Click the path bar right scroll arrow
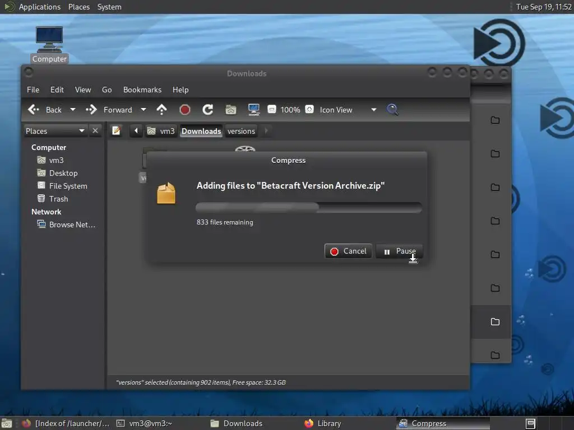The height and width of the screenshot is (430, 574). click(x=266, y=131)
